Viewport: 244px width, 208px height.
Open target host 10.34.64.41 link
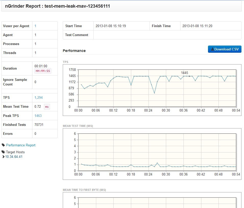pos(14,157)
